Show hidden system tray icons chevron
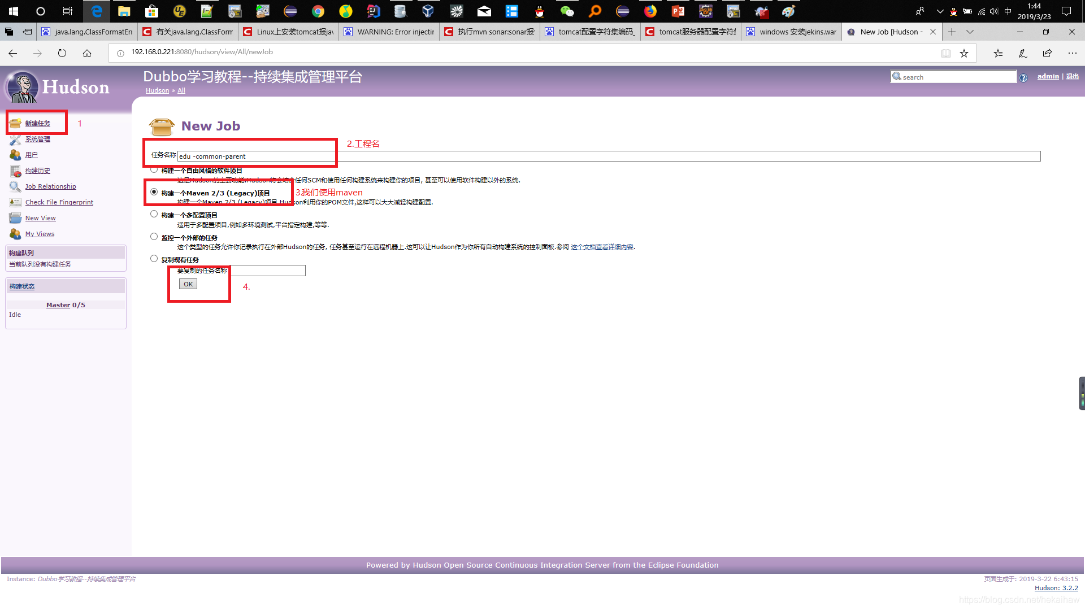The image size is (1085, 610). click(940, 11)
